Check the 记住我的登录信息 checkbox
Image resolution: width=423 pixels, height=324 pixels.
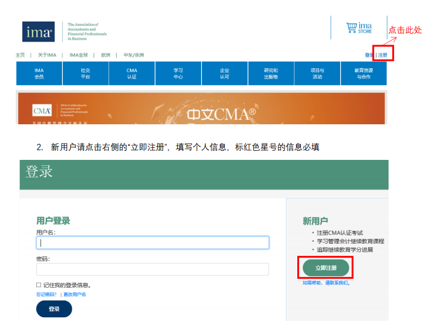tap(39, 285)
